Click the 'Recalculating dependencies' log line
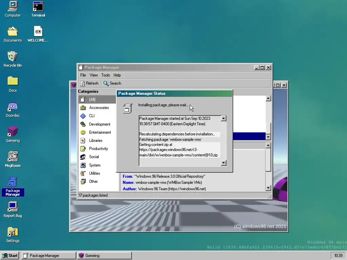Viewport: 347px width, 260px height. (x=177, y=134)
